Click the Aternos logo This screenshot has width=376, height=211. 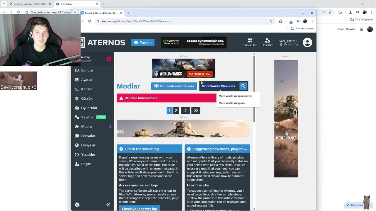tap(103, 42)
